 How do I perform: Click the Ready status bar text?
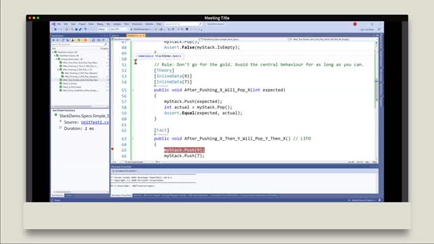point(57,201)
